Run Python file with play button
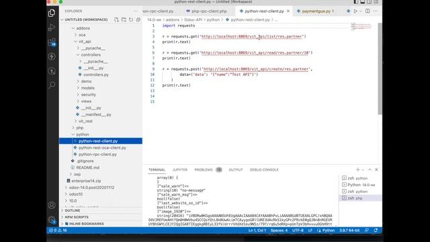Viewport: 430px width, 242px height. click(355, 11)
